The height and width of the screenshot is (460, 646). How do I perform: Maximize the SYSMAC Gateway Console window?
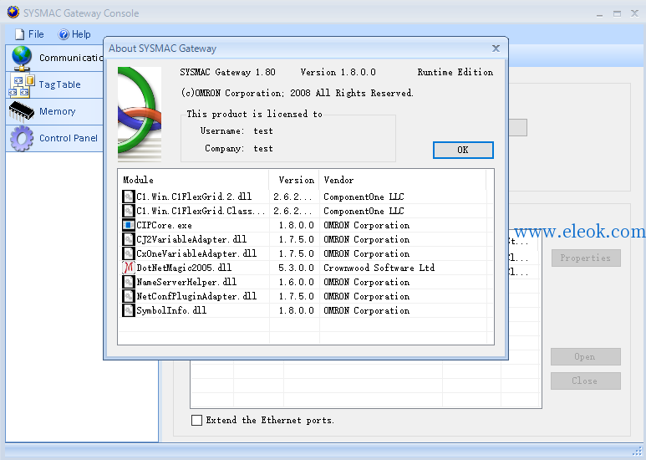(617, 13)
